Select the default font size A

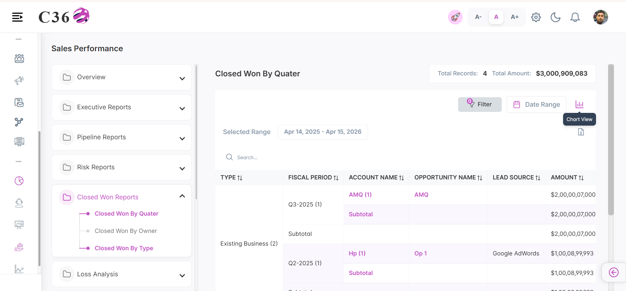(496, 17)
